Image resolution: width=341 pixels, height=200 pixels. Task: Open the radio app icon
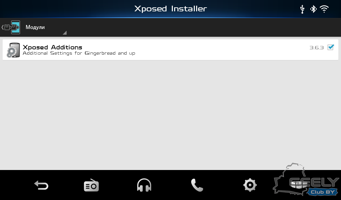(x=91, y=185)
